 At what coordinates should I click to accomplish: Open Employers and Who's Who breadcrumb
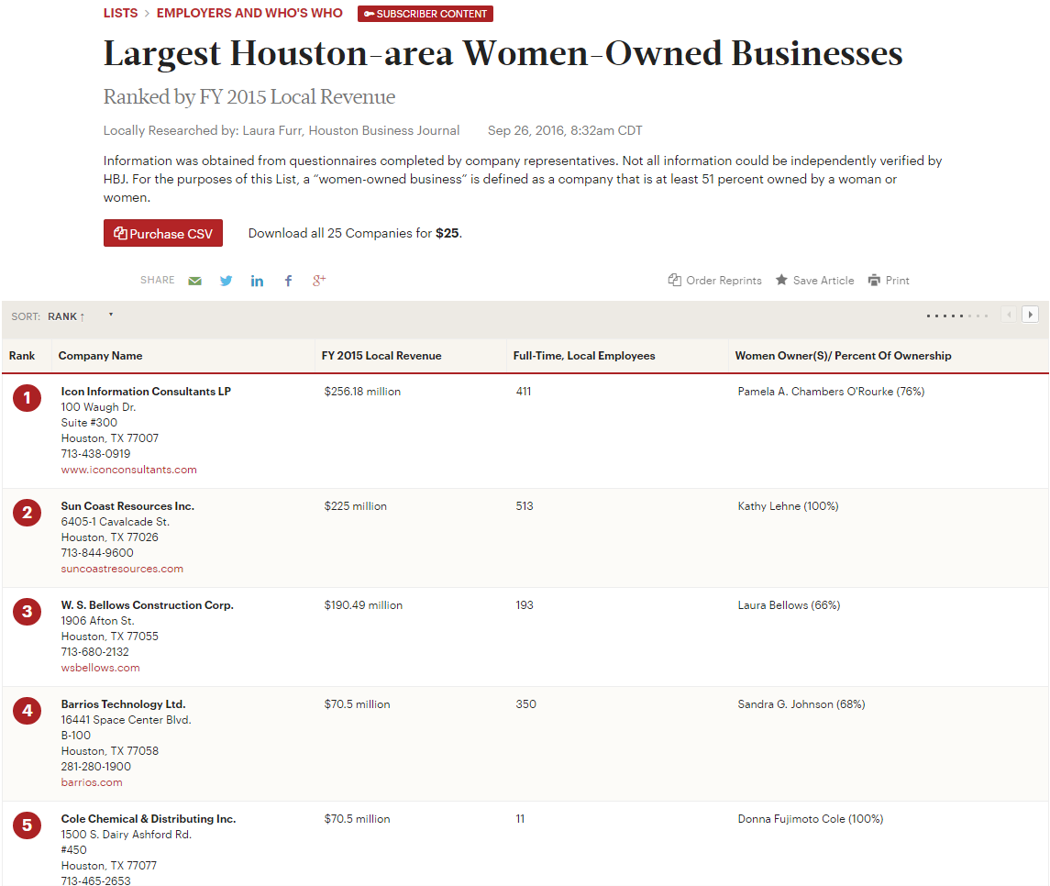coord(249,13)
